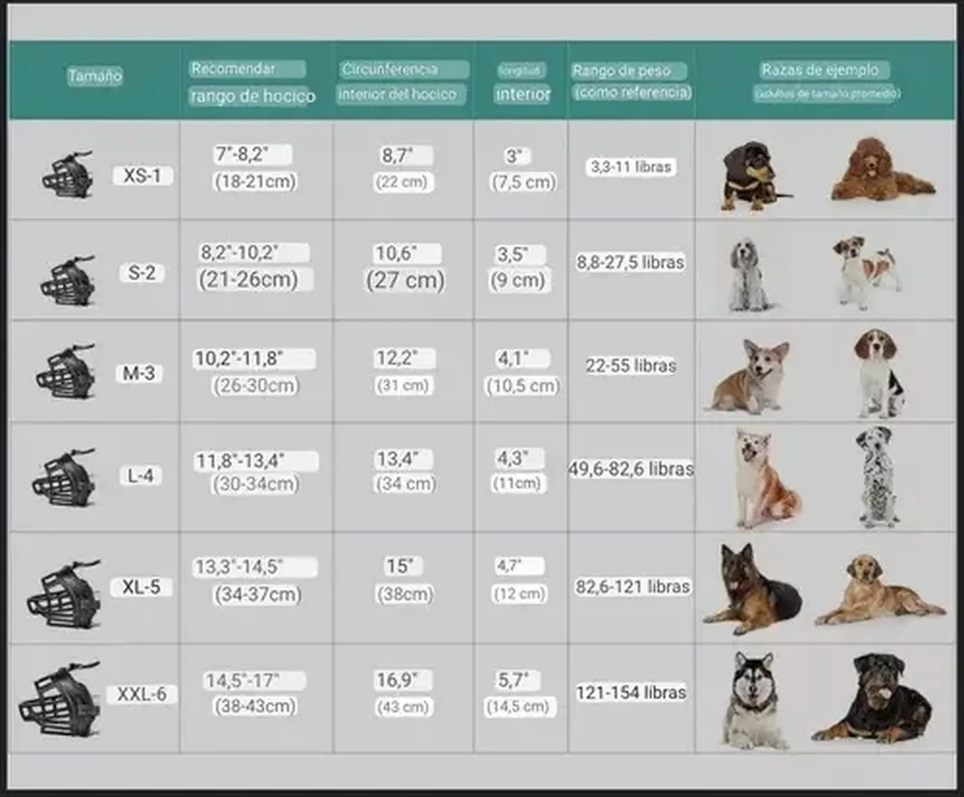Click the 10,6" (27 cm) circumference cell

pyautogui.click(x=404, y=267)
